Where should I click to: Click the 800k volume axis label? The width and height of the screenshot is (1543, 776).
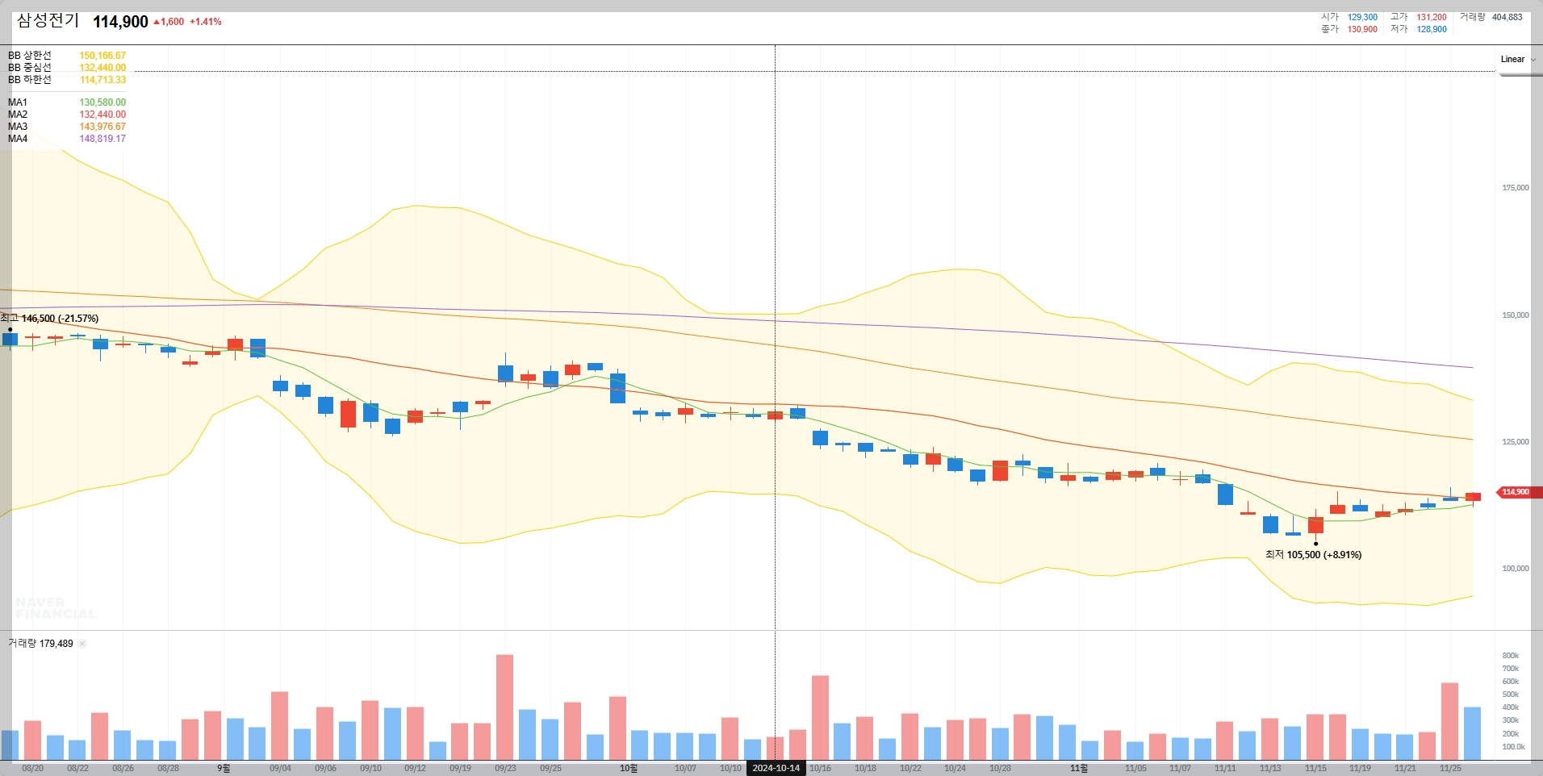point(1510,656)
